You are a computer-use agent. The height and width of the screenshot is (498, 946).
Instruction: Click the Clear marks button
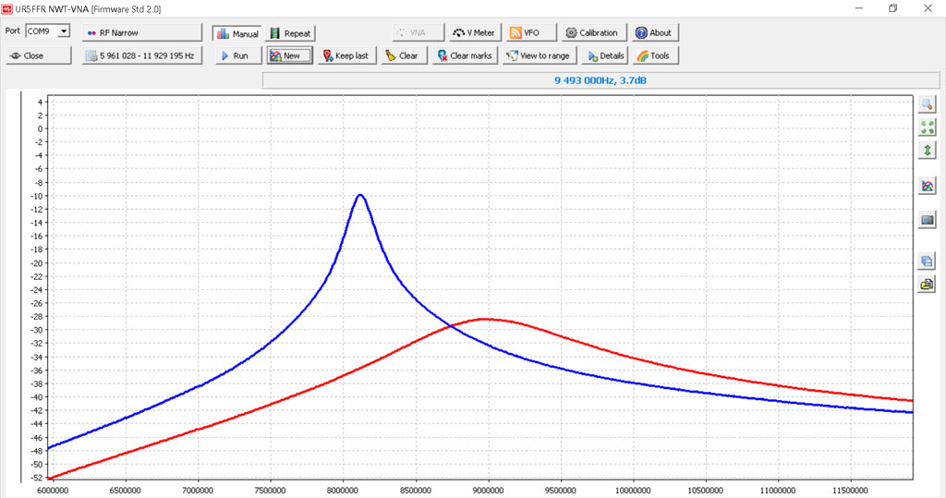465,55
